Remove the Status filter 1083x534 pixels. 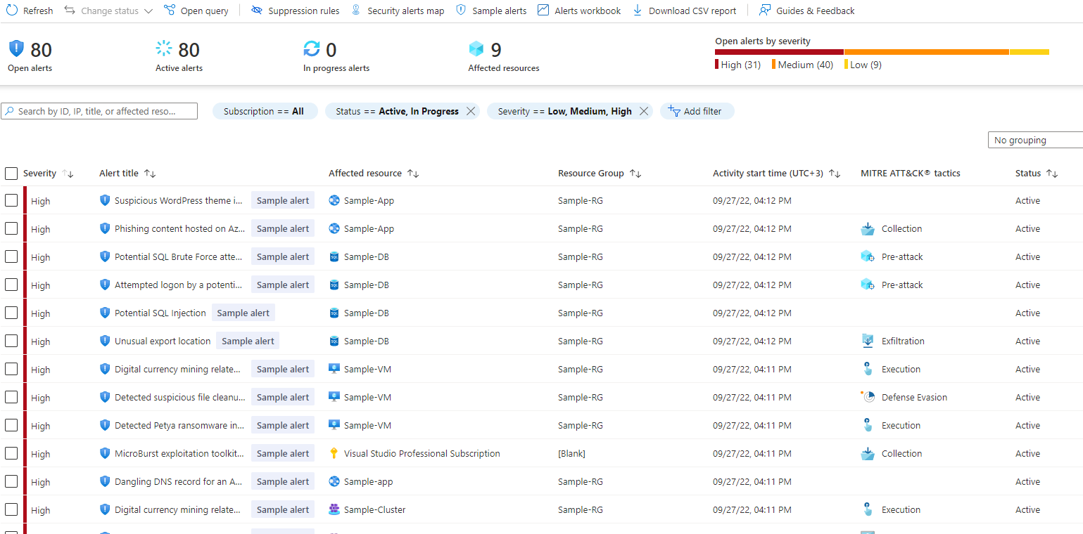[x=471, y=111]
